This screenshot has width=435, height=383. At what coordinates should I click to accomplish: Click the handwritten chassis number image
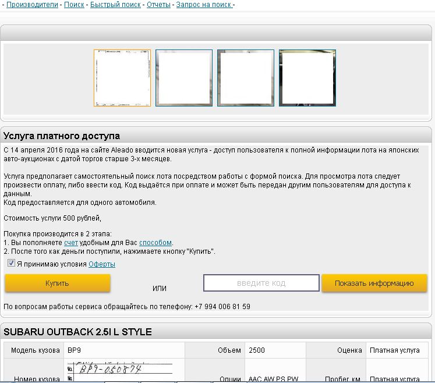coord(120,370)
